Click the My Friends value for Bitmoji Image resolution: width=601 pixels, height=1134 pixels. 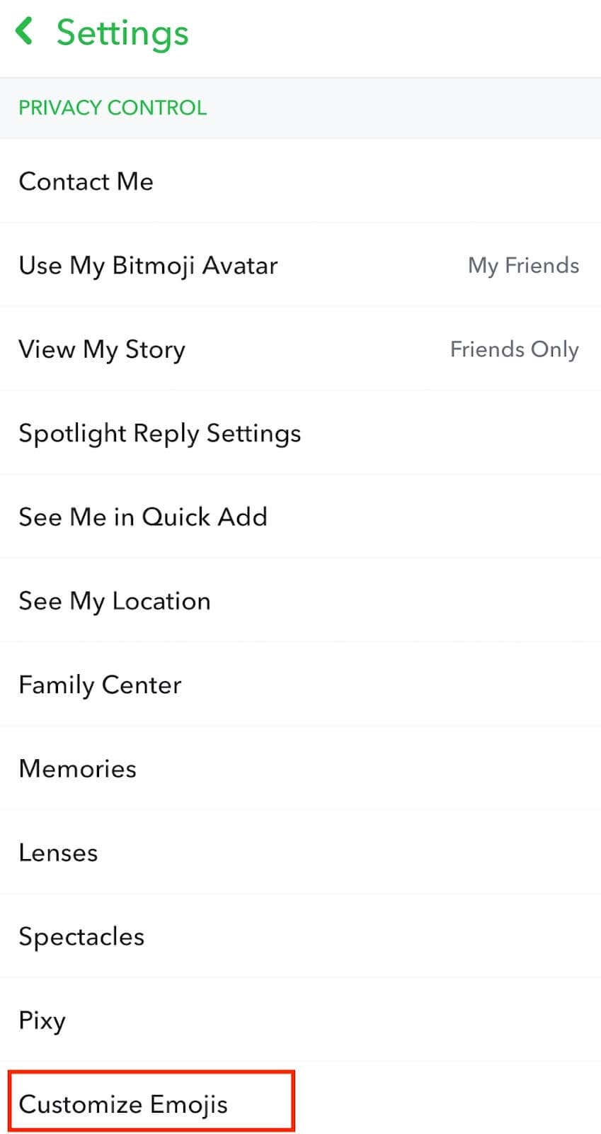523,266
